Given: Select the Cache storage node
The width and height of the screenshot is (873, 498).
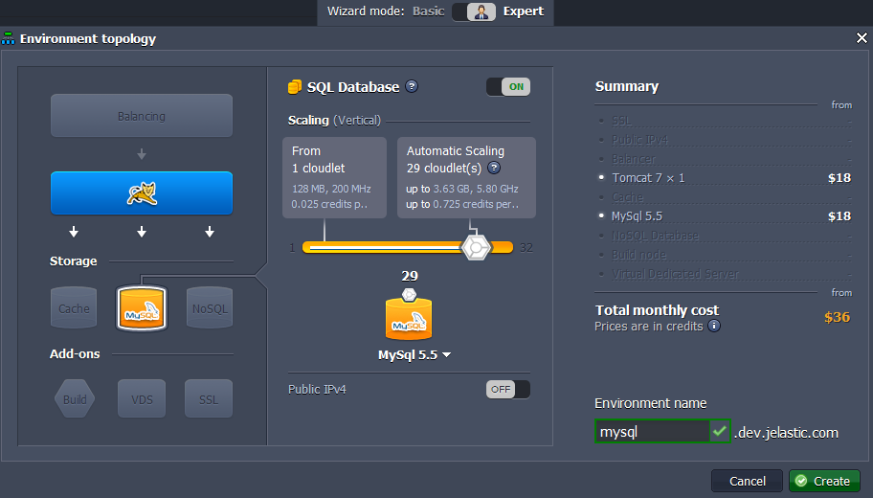Looking at the screenshot, I should [74, 308].
